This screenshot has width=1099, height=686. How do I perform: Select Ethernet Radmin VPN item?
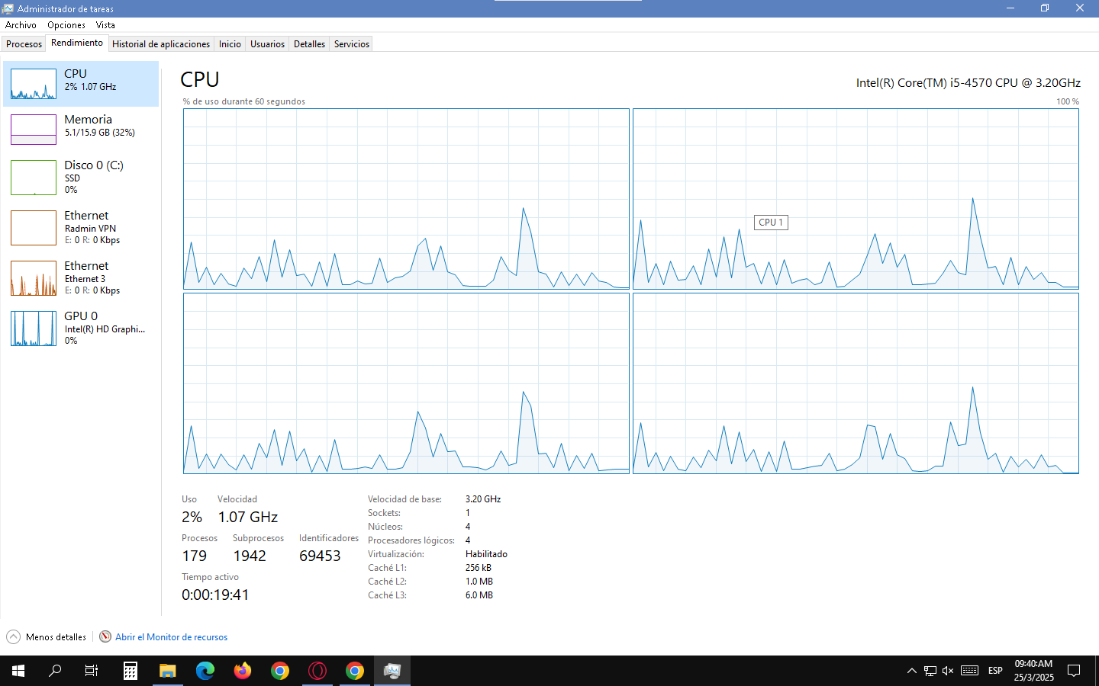click(81, 227)
